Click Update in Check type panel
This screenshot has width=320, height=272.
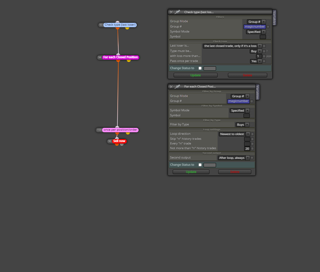pos(195,75)
